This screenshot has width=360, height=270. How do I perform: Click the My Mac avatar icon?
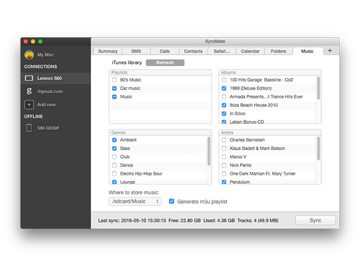29,55
